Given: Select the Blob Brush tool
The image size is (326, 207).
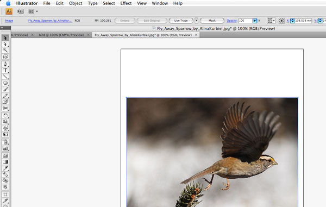Looking at the screenshot, I should click(5, 102).
